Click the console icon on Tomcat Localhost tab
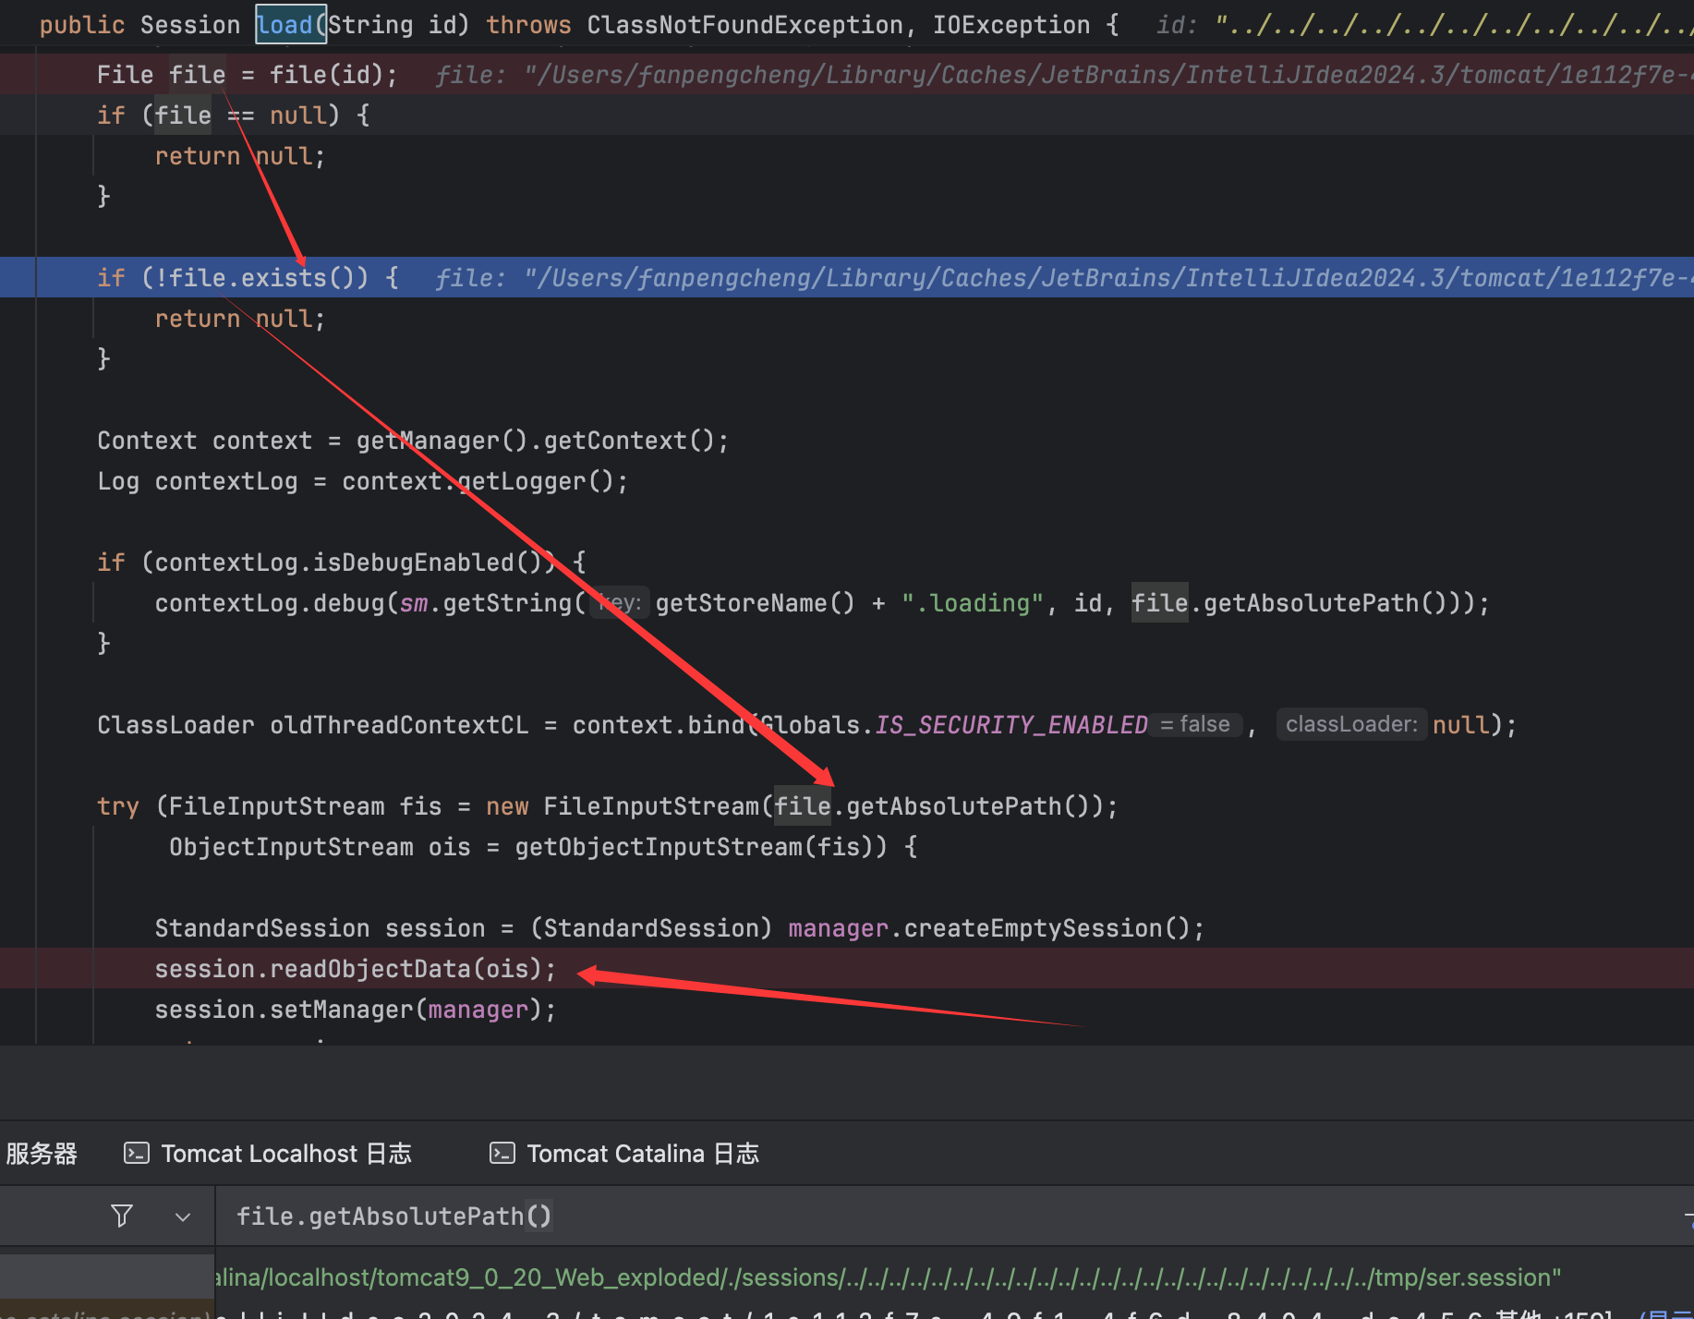 [137, 1153]
